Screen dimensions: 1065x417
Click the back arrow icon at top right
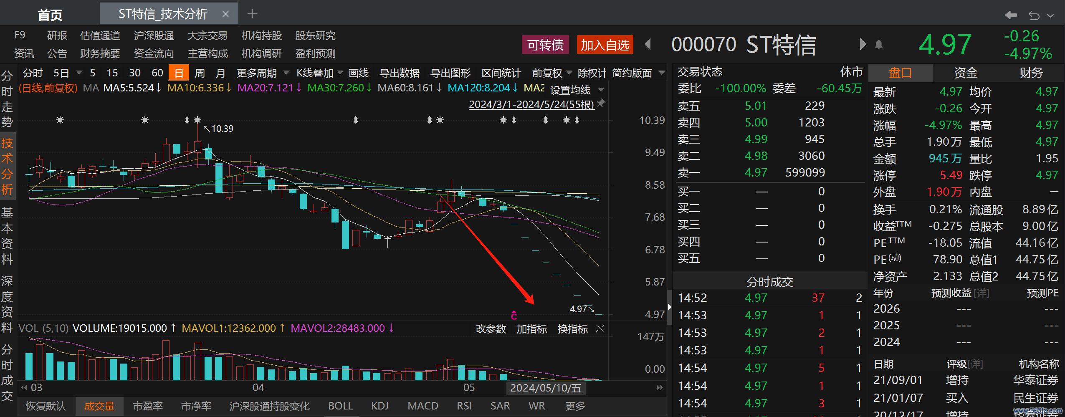[1011, 15]
